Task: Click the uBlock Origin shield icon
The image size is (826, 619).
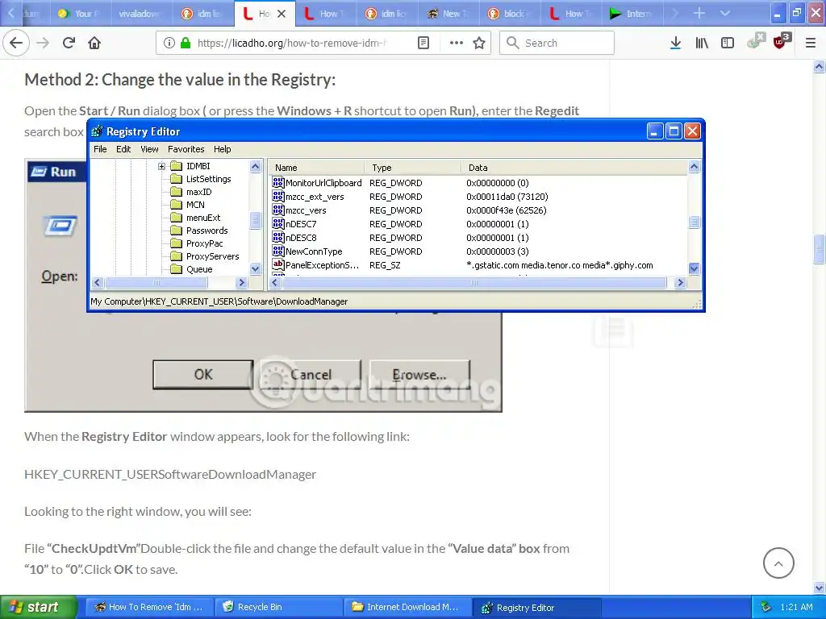Action: (780, 42)
